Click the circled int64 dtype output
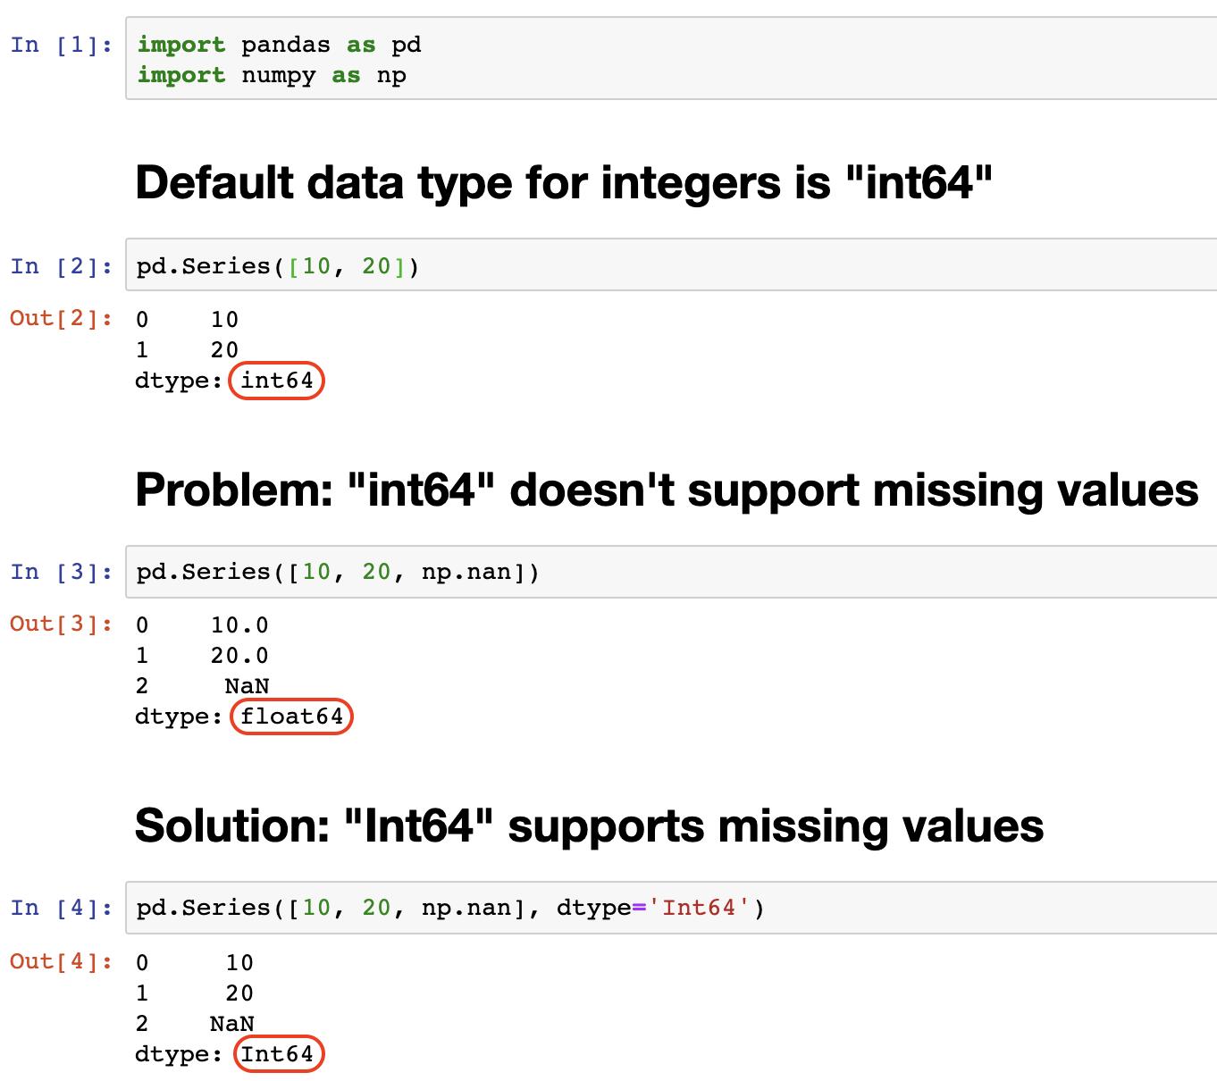1217x1081 pixels. [277, 381]
